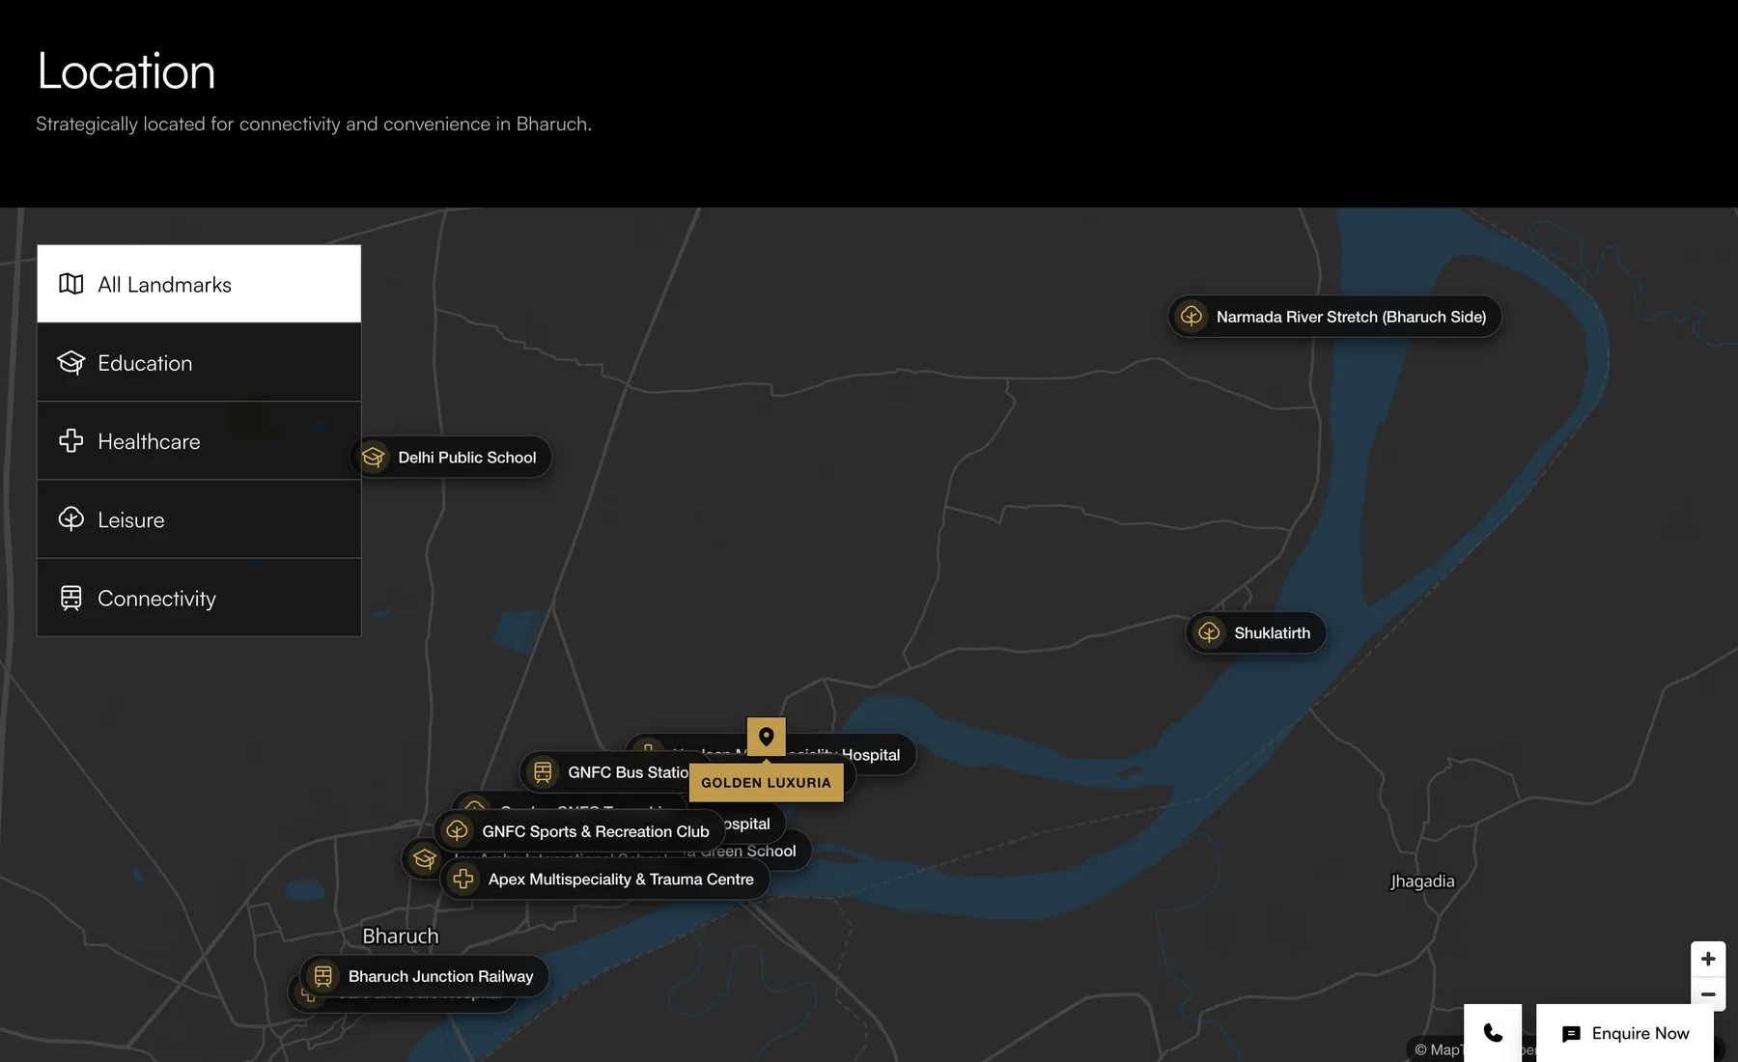Click the train icon on Bharuch Junction marker
Screen dimensions: 1738x1062
323,976
